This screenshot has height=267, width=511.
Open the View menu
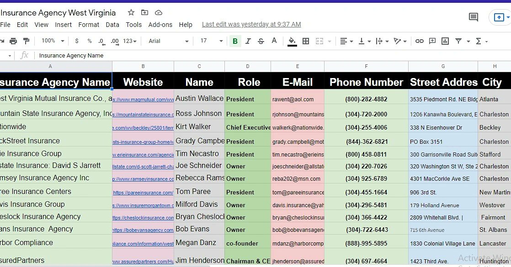[42, 25]
